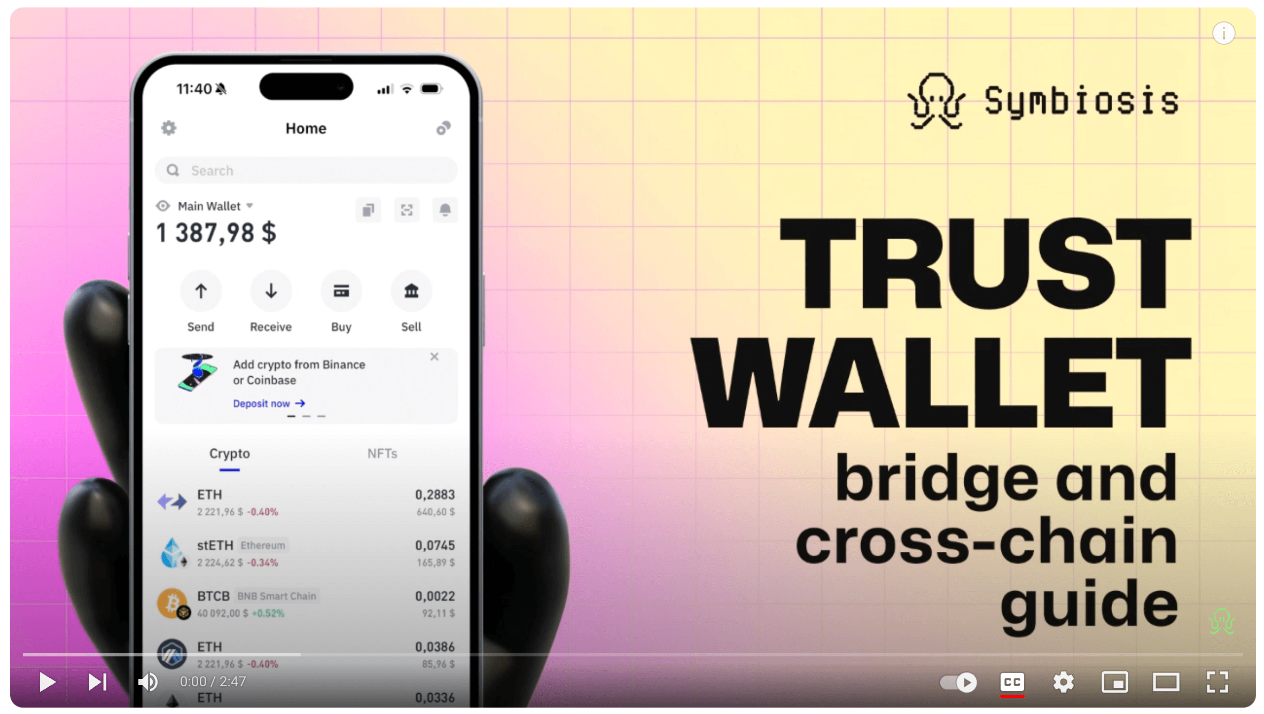This screenshot has width=1264, height=714.
Task: Tap the wallet connect icon top-right
Action: 443,128
